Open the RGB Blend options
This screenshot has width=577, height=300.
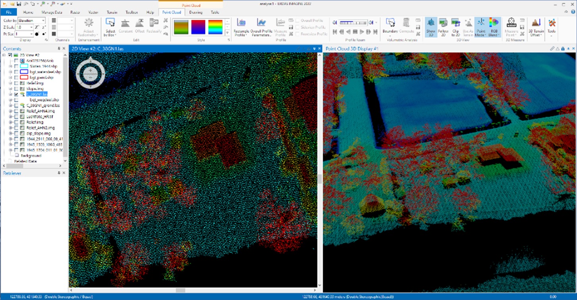[x=494, y=27]
